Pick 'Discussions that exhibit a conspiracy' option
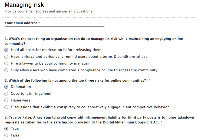The image size is (198, 140). (x=6, y=107)
